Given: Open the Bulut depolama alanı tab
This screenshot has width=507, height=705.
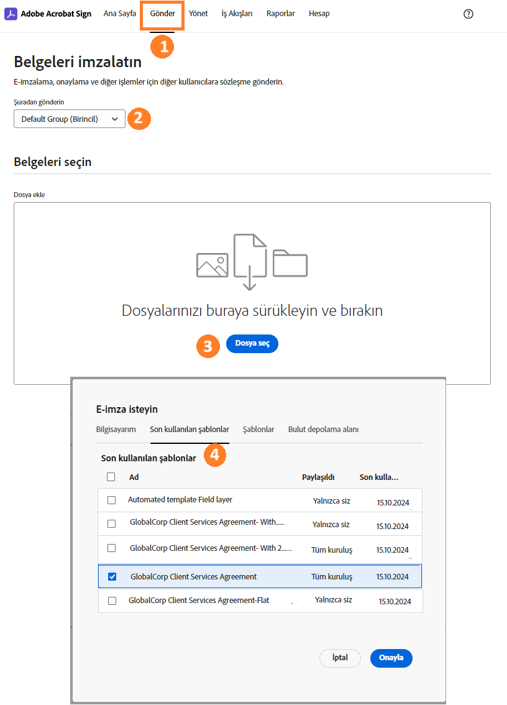Looking at the screenshot, I should point(325,429).
